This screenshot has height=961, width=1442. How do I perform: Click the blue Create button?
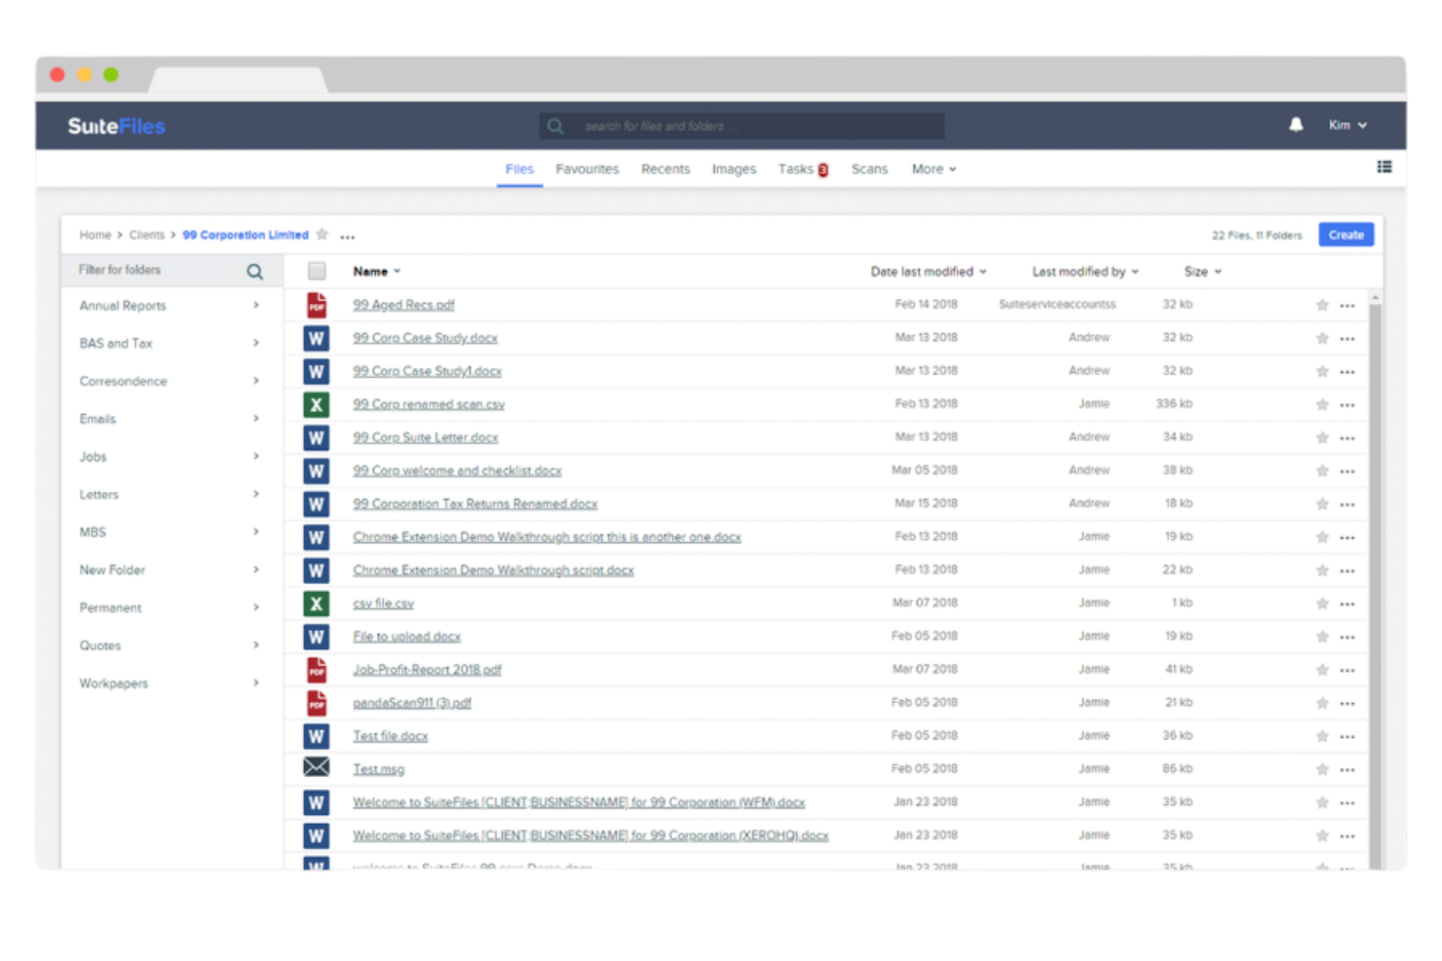pos(1346,235)
